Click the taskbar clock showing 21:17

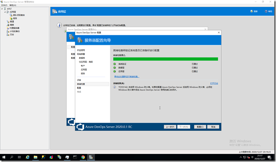260,157
